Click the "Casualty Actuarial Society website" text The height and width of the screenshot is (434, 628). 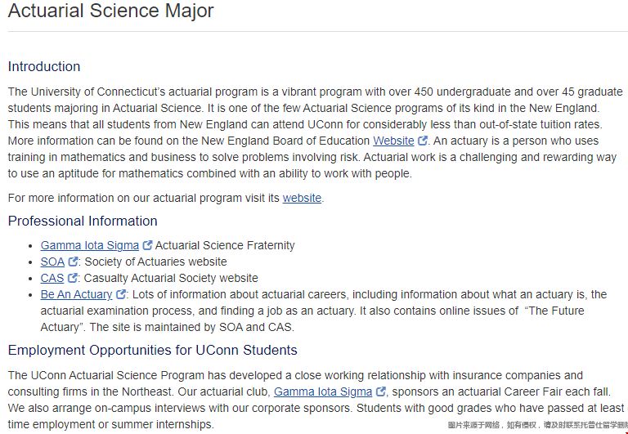(x=171, y=278)
